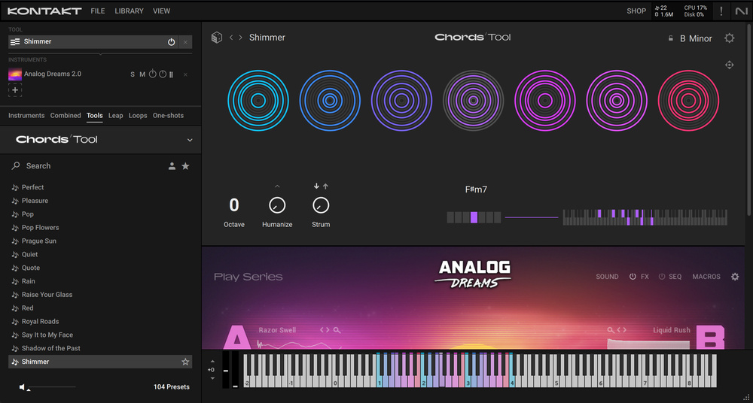Filter by favorites star icon
This screenshot has height=403, width=753.
pos(185,166)
